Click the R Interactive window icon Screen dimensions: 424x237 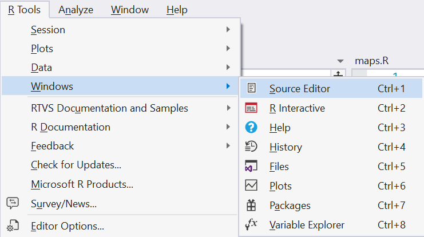[251, 108]
